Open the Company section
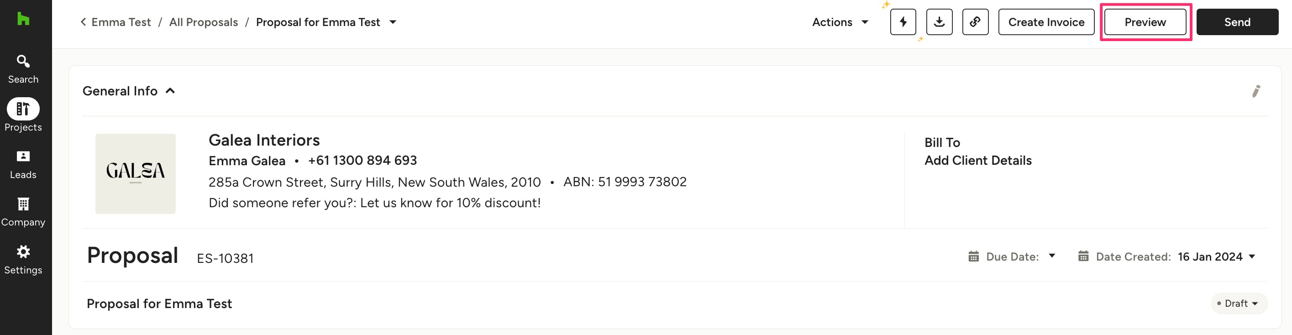This screenshot has width=1292, height=335. [23, 212]
